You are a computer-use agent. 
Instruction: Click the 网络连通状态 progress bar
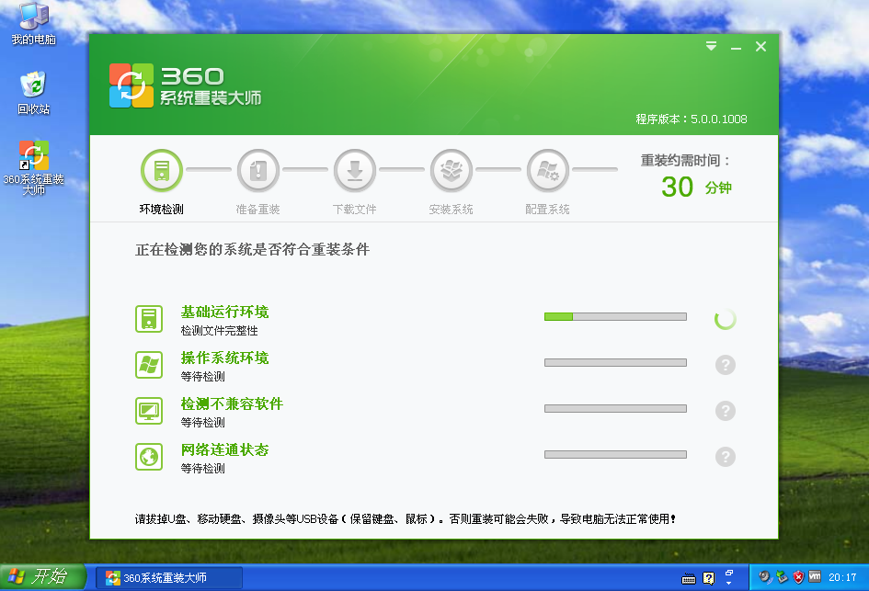[x=616, y=455]
